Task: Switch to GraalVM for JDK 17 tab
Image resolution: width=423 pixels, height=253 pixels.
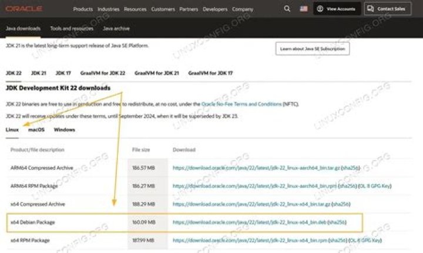Action: (x=210, y=73)
